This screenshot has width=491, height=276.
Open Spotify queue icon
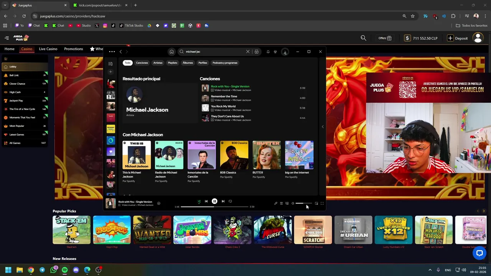coord(281,204)
